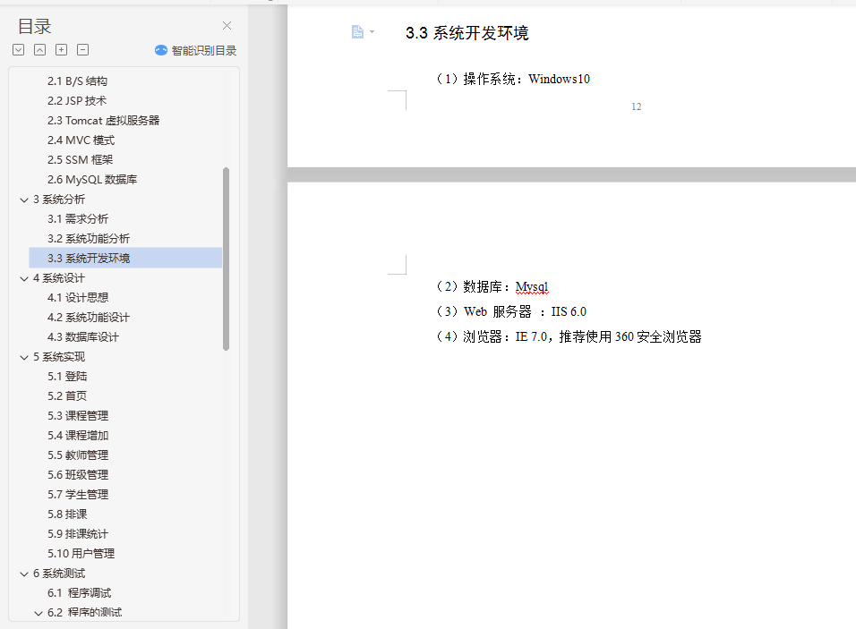
Task: Click the outline pane vertical scrollbar thumb
Action: pos(226,259)
